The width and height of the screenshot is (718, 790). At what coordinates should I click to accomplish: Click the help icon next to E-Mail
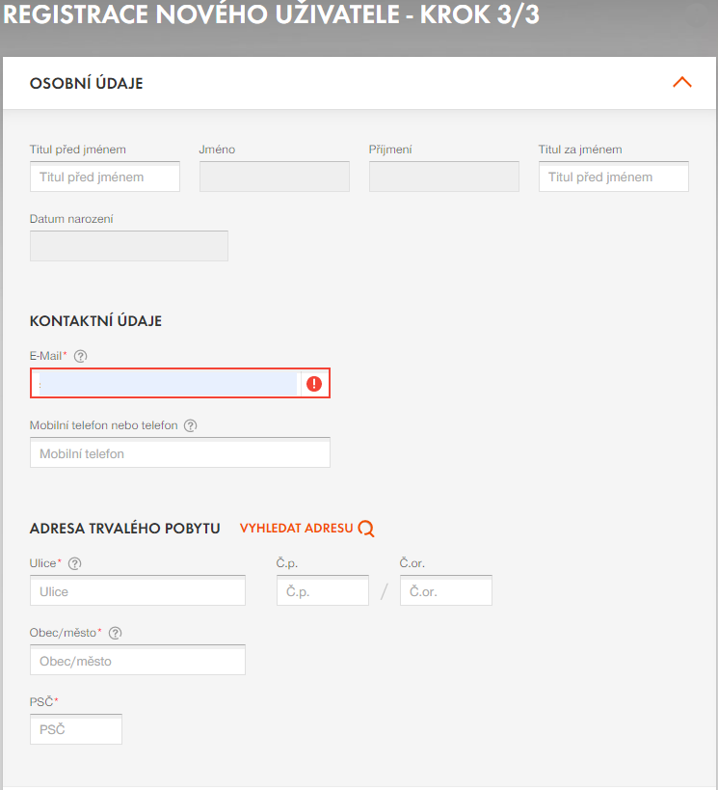(80, 356)
